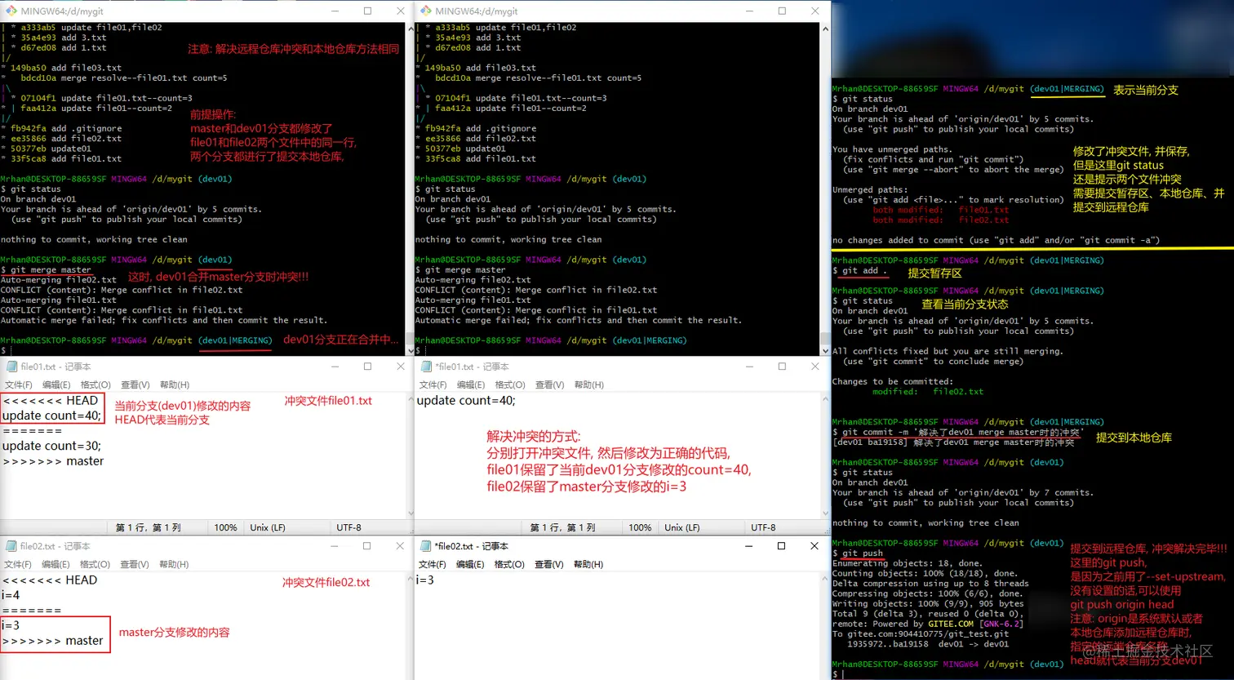Viewport: 1234px width, 680px height.
Task: Click the 100% zoom value in the *file01.txt status bar
Action: click(x=640, y=527)
